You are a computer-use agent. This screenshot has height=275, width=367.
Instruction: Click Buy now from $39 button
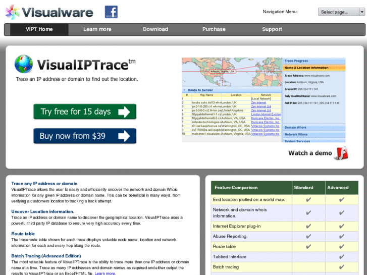85,136
